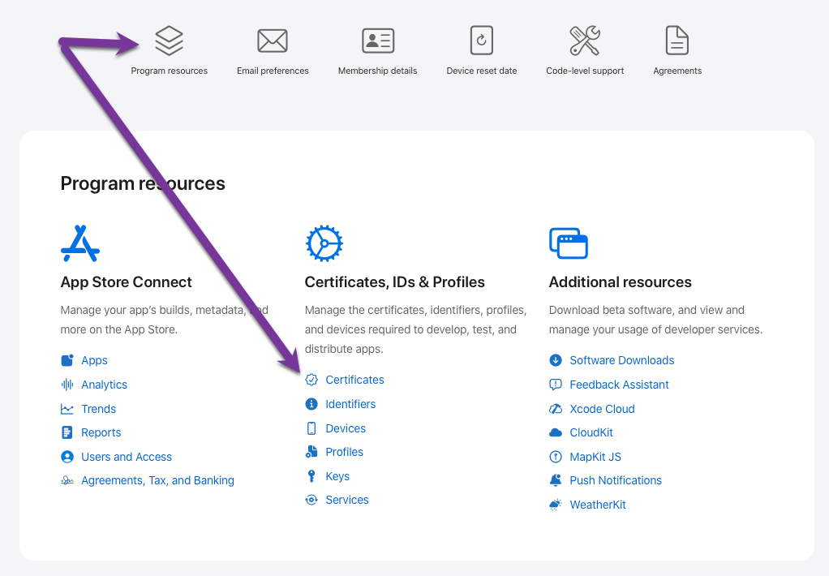Click the Email preferences envelope icon

click(273, 41)
